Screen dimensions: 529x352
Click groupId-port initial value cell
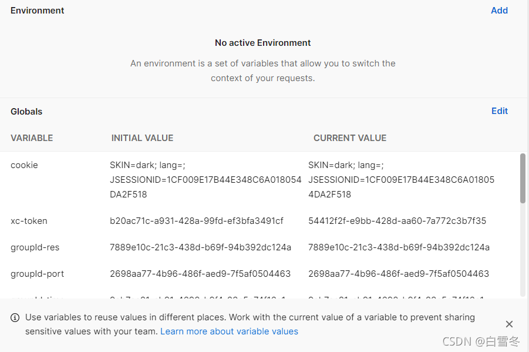click(x=200, y=274)
